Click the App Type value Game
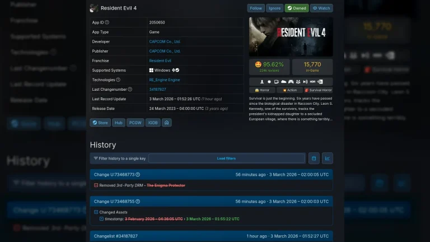 [x=154, y=32]
